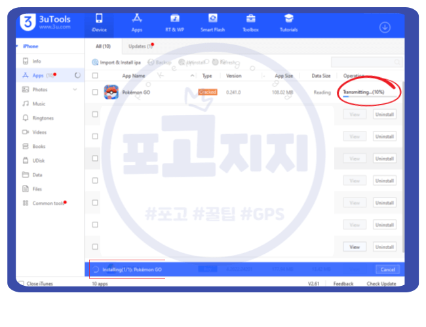Select Ringtones in the sidebar
The width and height of the screenshot is (426, 327).
pos(50,118)
